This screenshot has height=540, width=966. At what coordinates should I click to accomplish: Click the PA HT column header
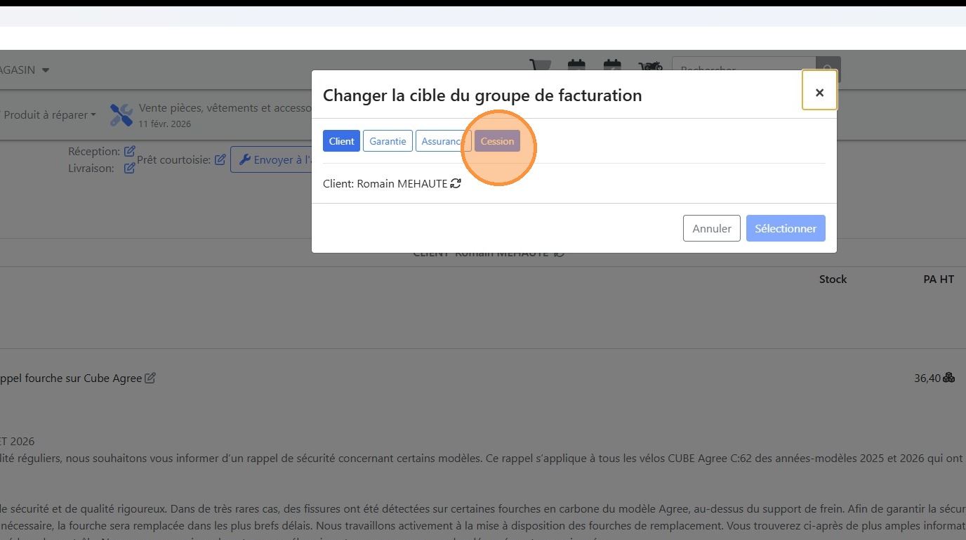point(939,279)
